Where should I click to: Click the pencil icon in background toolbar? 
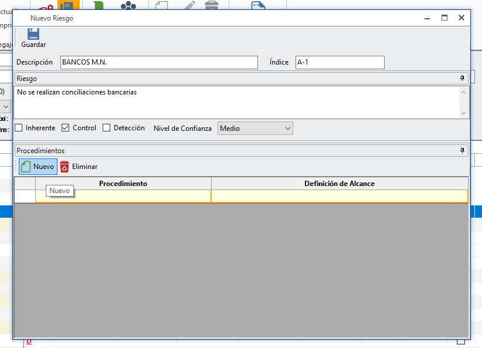tap(189, 5)
